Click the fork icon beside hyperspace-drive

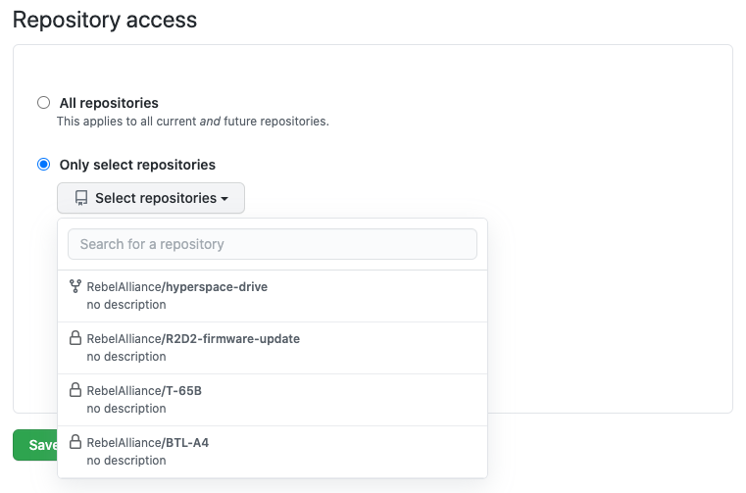click(75, 286)
